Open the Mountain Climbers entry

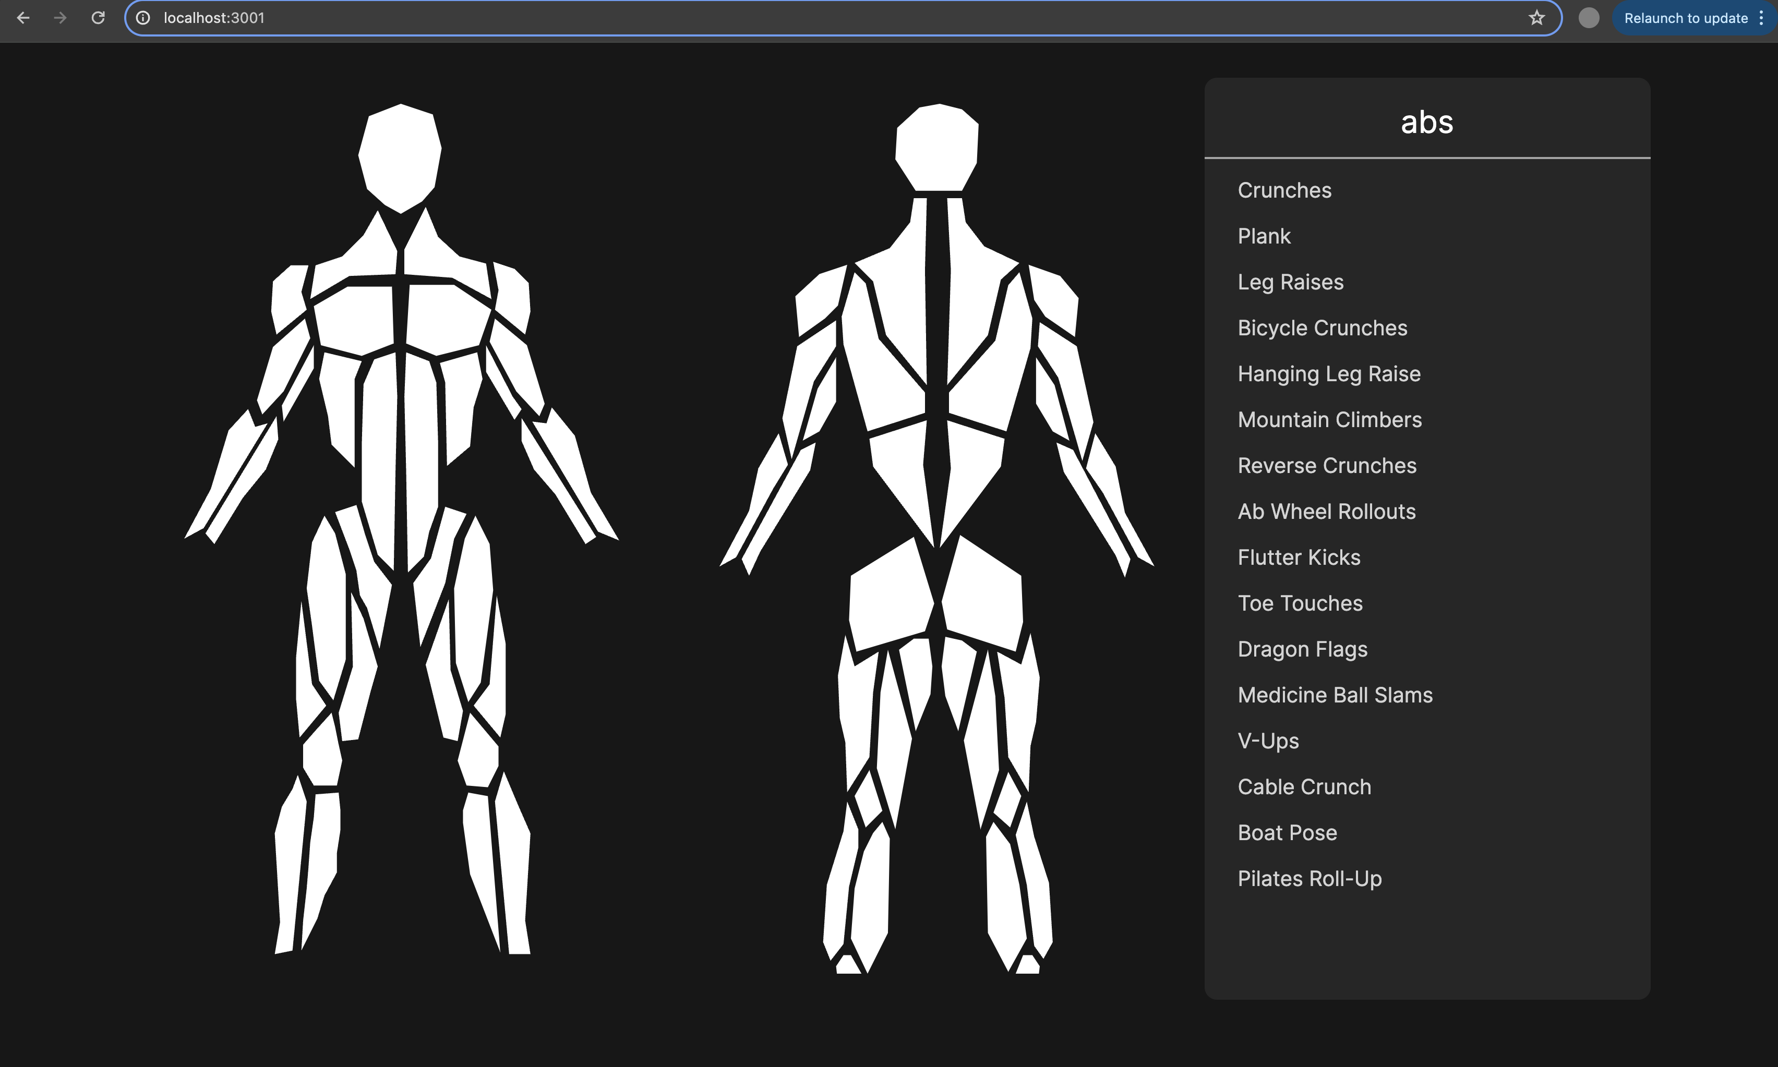coord(1329,420)
